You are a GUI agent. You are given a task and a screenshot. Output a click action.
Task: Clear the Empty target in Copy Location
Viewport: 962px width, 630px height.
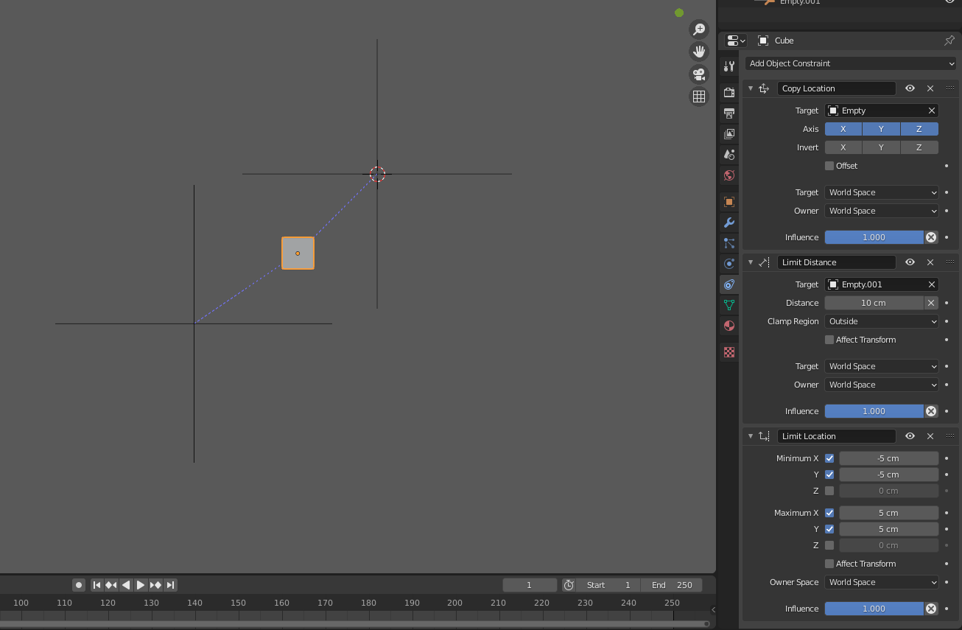[932, 111]
